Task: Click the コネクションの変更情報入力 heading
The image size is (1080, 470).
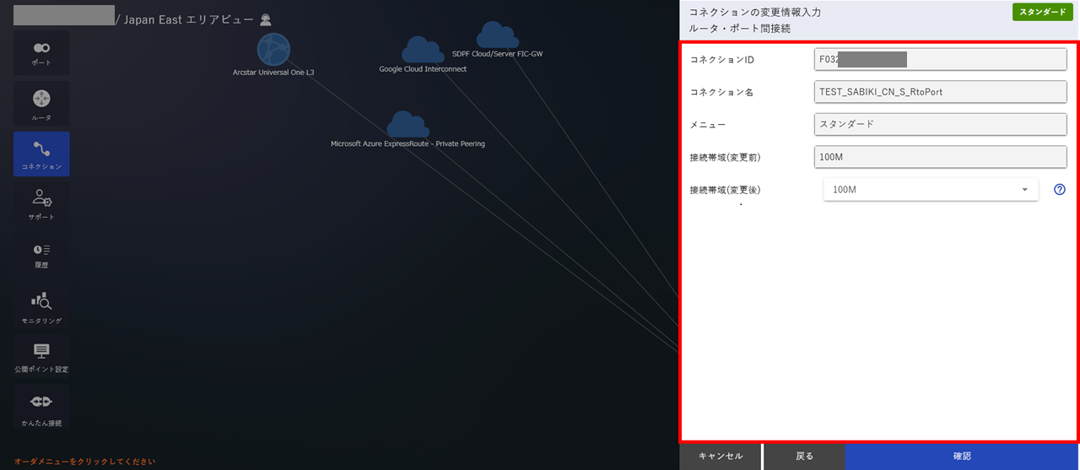Action: coord(755,13)
